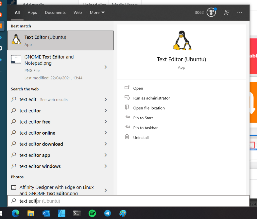Select the 'text editor' web suggestion
This screenshot has height=219, width=257.
tap(60, 111)
